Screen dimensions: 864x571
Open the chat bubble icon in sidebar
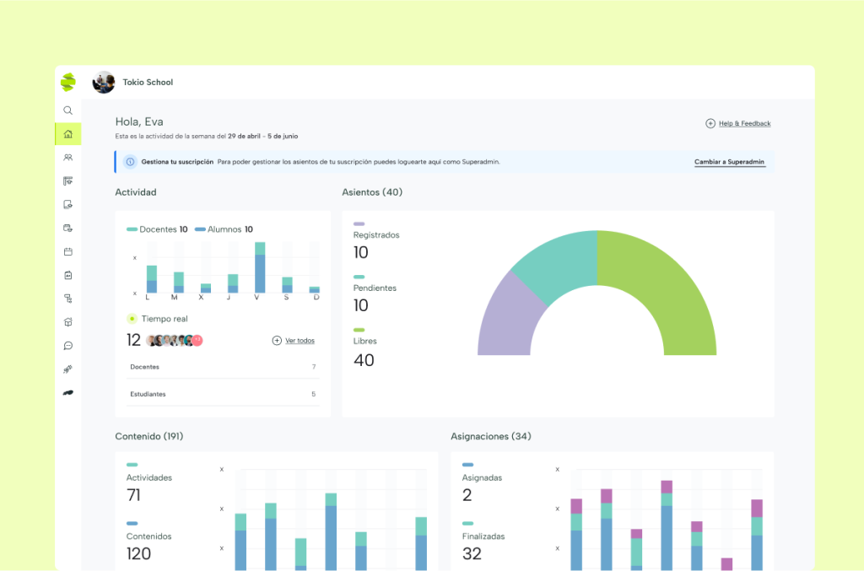pos(68,346)
